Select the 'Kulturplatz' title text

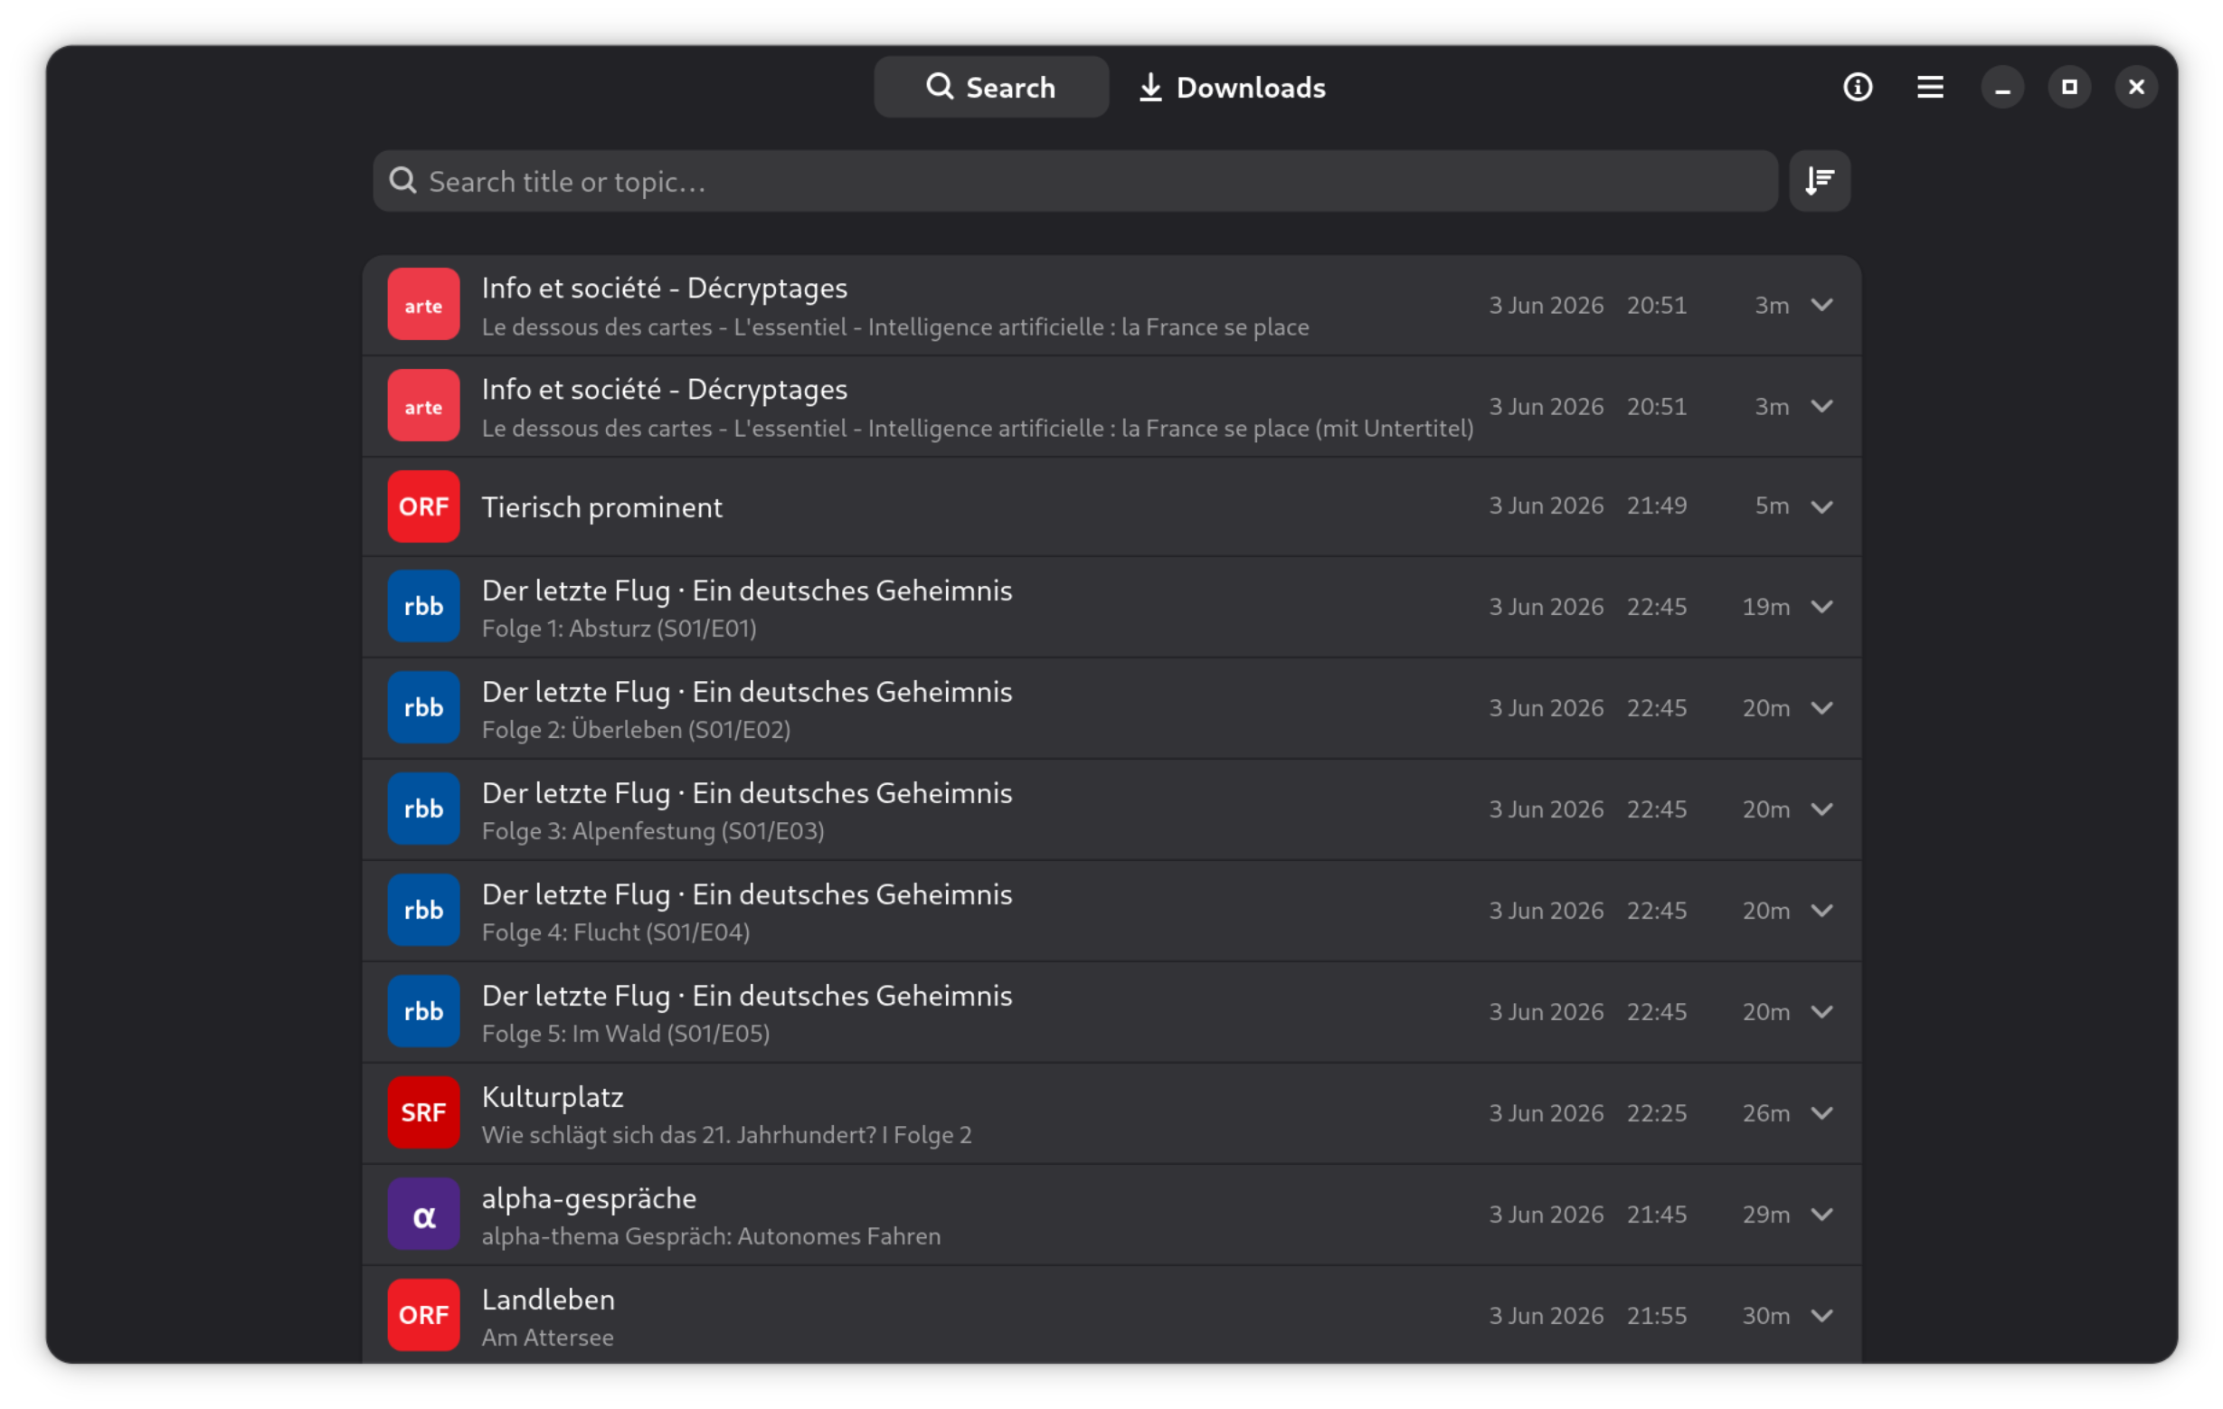553,1097
